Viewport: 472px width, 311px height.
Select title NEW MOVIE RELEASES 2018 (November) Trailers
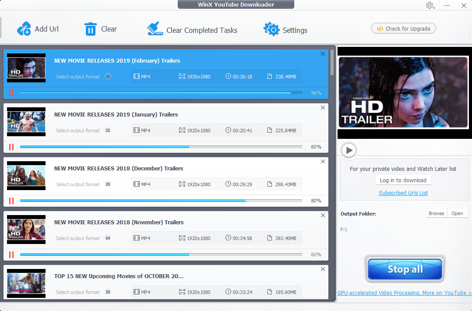(x=119, y=222)
